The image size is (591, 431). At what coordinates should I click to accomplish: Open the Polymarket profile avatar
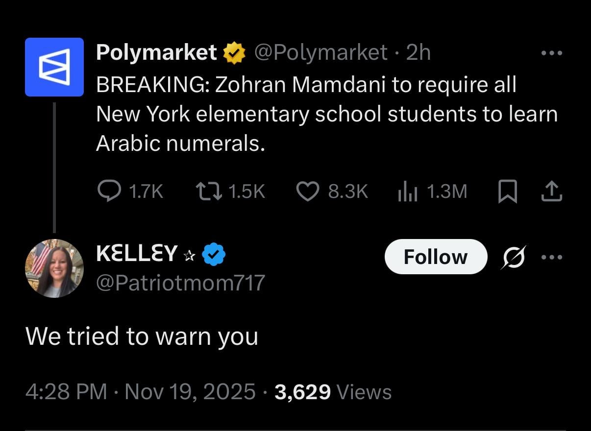54,67
